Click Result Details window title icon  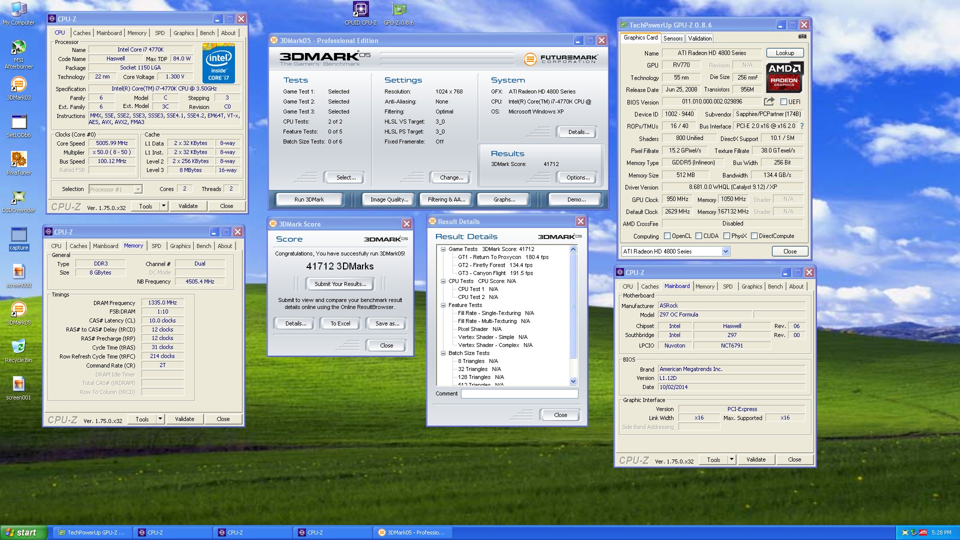(x=432, y=221)
